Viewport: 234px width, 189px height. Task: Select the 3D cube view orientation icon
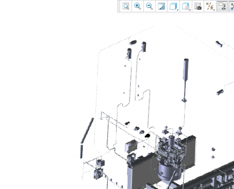click(x=173, y=6)
